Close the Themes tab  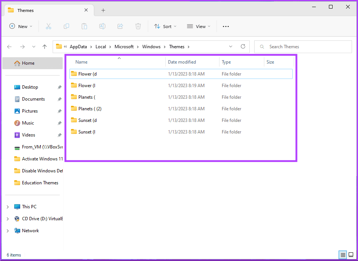pos(86,10)
